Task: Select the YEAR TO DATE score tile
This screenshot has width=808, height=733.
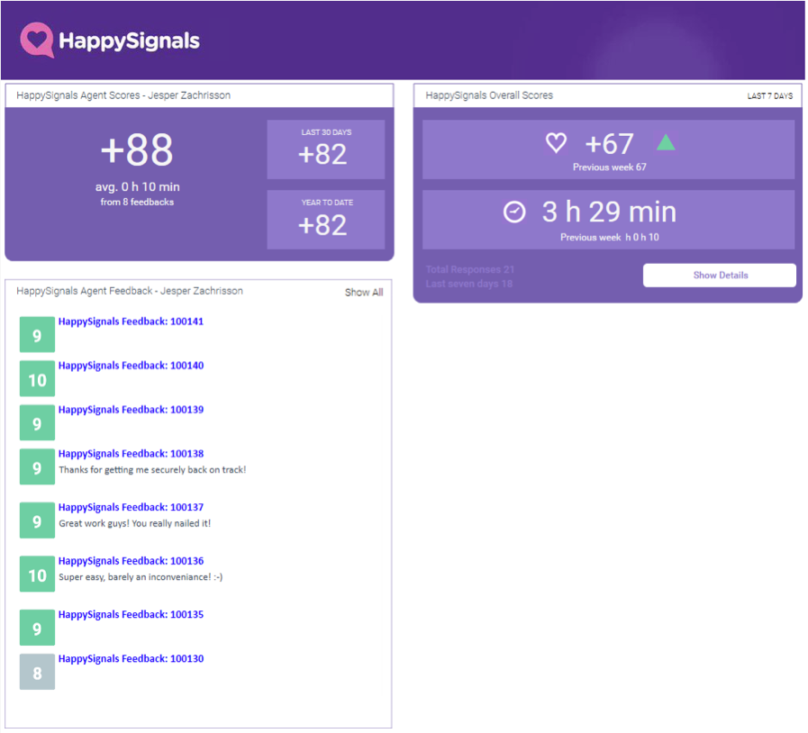Action: [x=325, y=217]
